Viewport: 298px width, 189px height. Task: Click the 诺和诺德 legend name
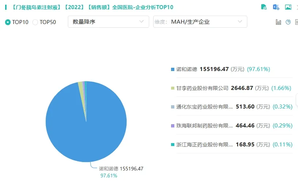[x=187, y=69]
